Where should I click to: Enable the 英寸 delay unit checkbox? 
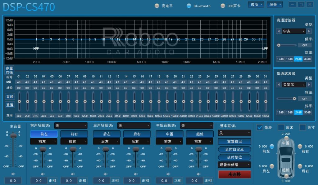point(302,127)
